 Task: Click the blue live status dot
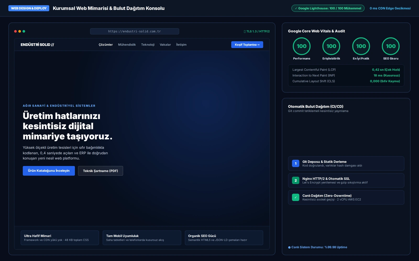tap(289, 247)
